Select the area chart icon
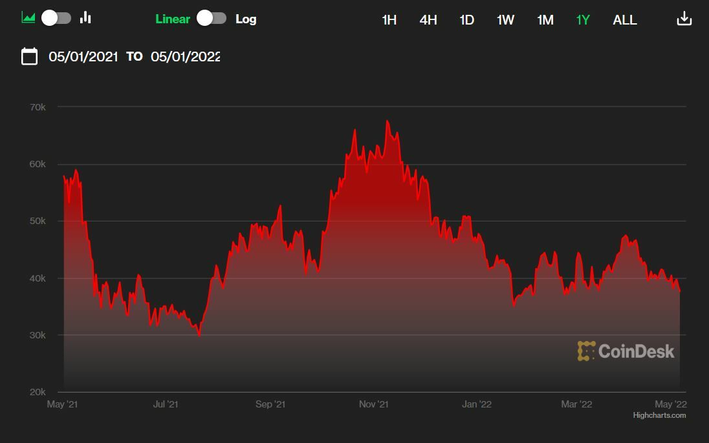The height and width of the screenshot is (443, 709). (28, 18)
